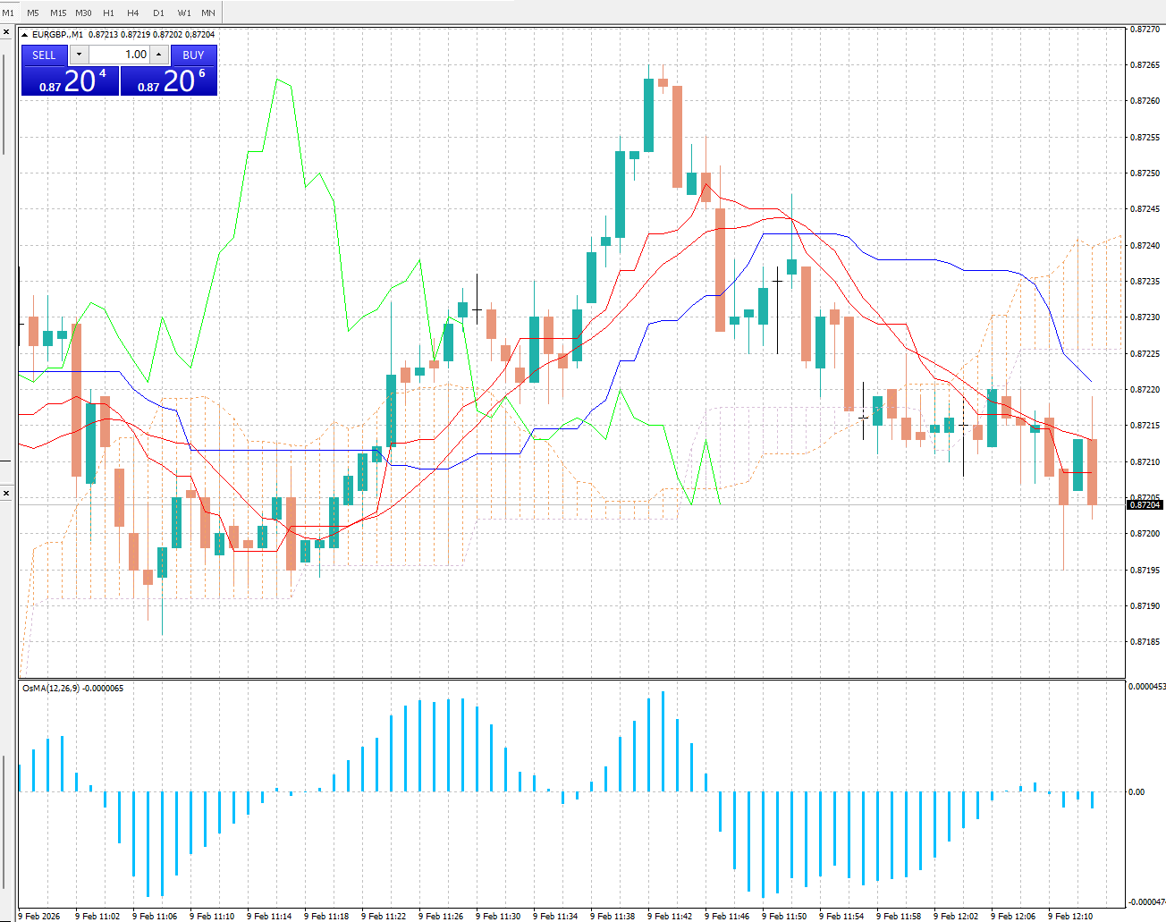
Task: Choose the M30 timeframe
Action: click(x=83, y=13)
